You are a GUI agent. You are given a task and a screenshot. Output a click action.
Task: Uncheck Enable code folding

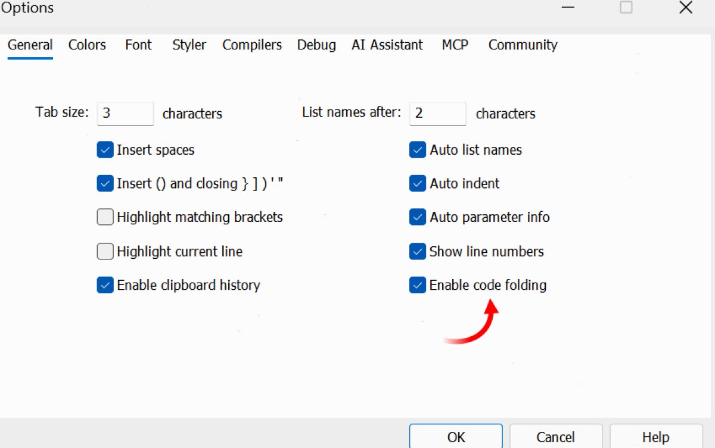[418, 286]
